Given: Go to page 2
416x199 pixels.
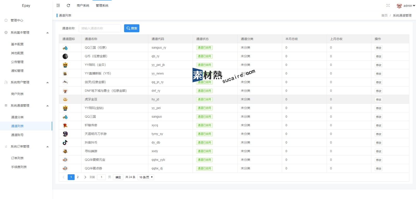Looking at the screenshot, I should click(x=78, y=177).
